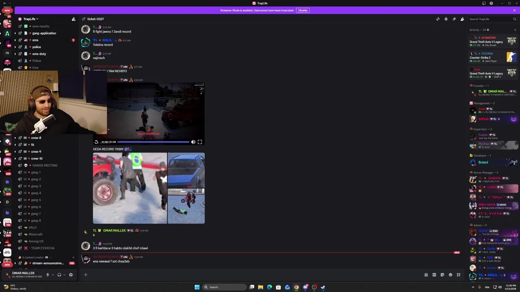
Task: Show pinned messages
Action: [x=454, y=19]
